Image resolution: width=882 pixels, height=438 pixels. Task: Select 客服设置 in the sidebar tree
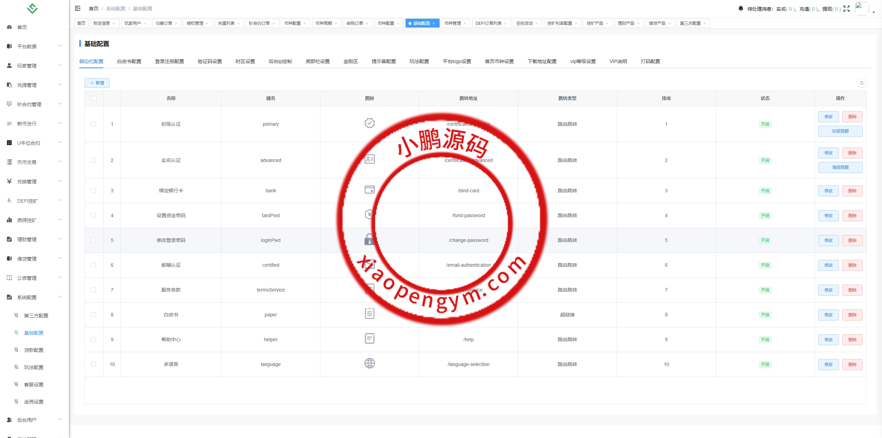pyautogui.click(x=33, y=384)
